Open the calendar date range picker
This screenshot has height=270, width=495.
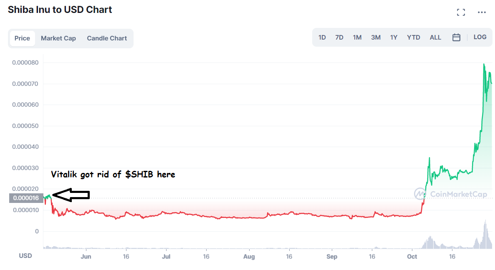(456, 37)
